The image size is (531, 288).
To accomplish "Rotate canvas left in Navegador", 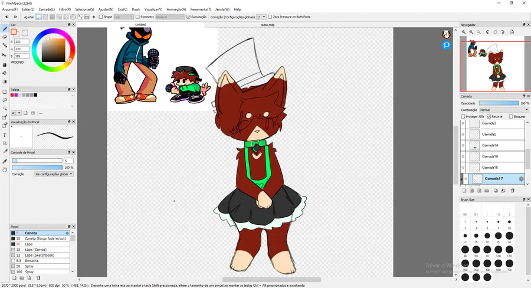I will pyautogui.click(x=487, y=32).
